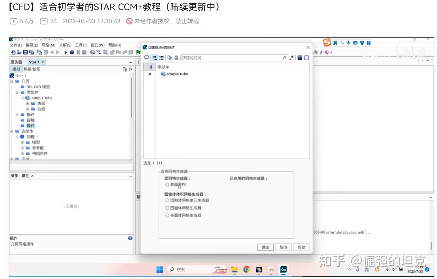Select the 四面体网格生成器 radio button
Viewport: 437px width, 279px height.
click(167, 208)
